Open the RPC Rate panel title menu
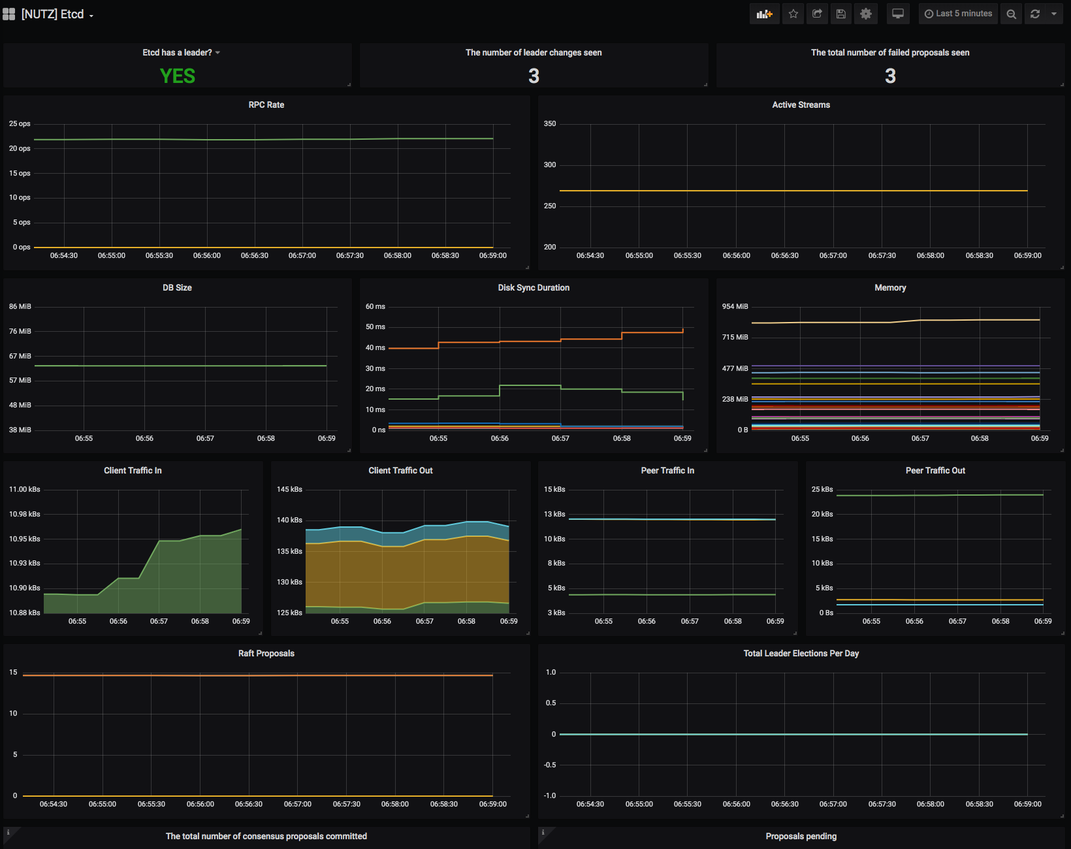The height and width of the screenshot is (849, 1071). [266, 105]
